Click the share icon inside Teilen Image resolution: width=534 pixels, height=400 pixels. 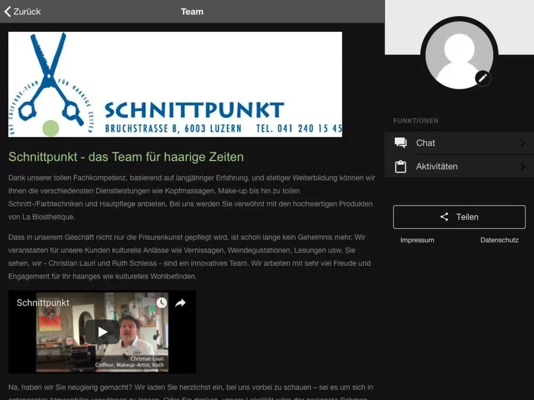click(444, 217)
